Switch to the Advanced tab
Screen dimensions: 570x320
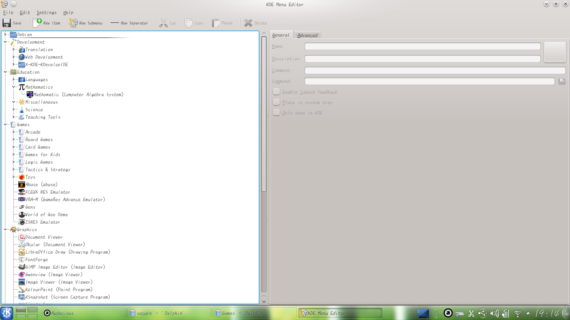pos(308,35)
